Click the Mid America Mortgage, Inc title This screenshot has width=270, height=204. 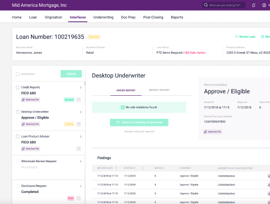pos(39,5)
